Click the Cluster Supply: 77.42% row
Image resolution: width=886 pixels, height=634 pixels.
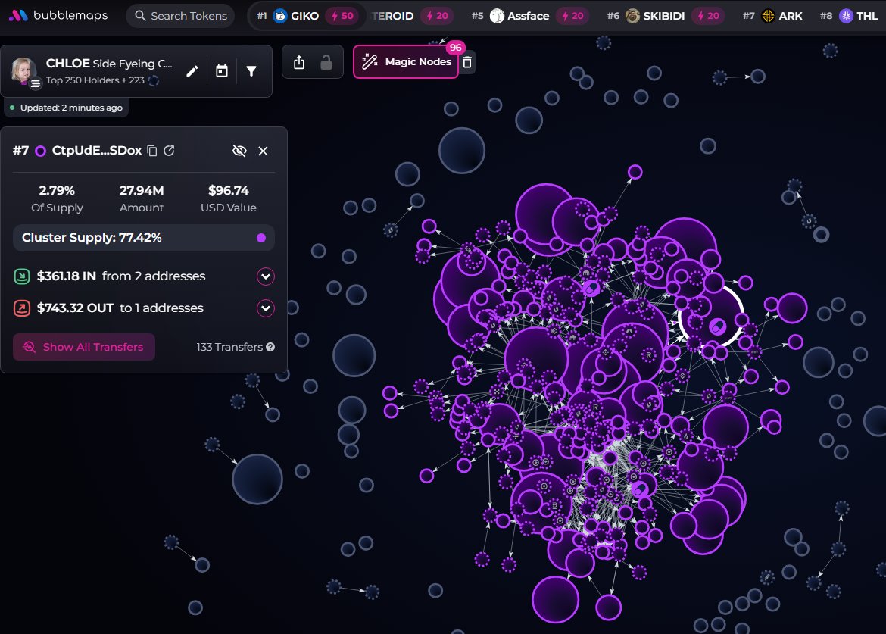pos(144,238)
